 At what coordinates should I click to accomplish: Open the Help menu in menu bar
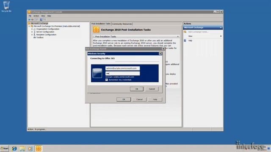point(49,16)
